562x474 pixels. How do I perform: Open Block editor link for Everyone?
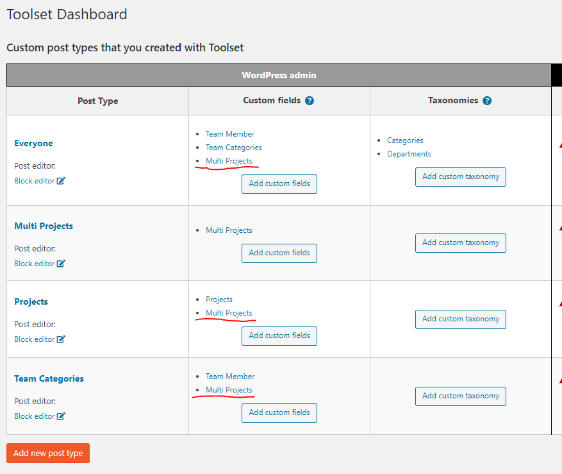pyautogui.click(x=35, y=181)
